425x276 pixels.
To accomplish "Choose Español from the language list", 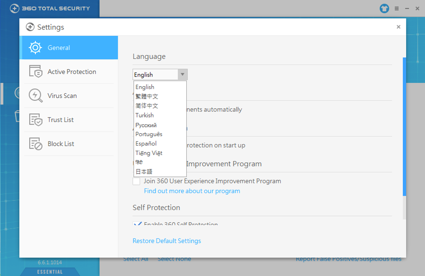I will [x=160, y=144].
